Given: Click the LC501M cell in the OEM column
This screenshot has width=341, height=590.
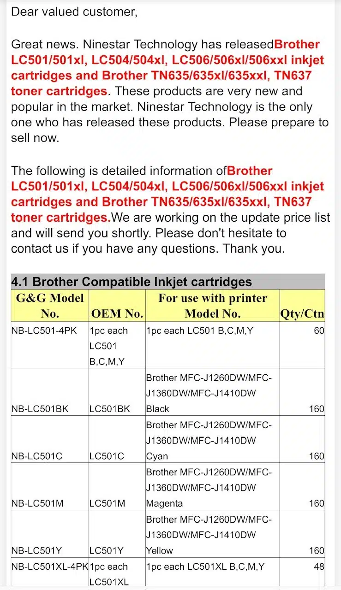Looking at the screenshot, I should tap(107, 503).
